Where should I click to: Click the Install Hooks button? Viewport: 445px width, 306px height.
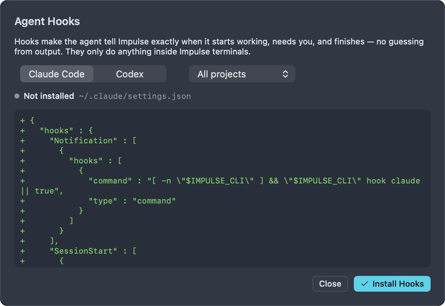(x=392, y=284)
